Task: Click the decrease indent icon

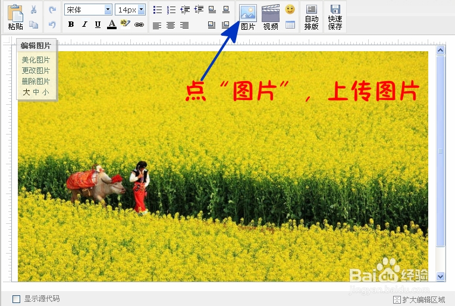Action: point(185,10)
